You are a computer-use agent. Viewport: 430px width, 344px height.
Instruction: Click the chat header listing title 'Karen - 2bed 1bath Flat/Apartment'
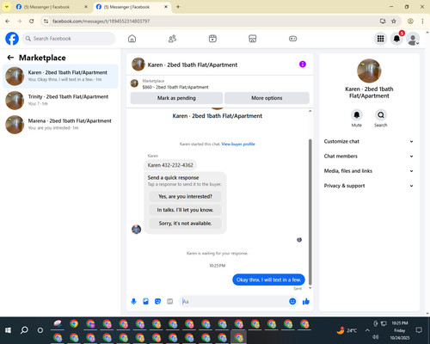tap(193, 64)
